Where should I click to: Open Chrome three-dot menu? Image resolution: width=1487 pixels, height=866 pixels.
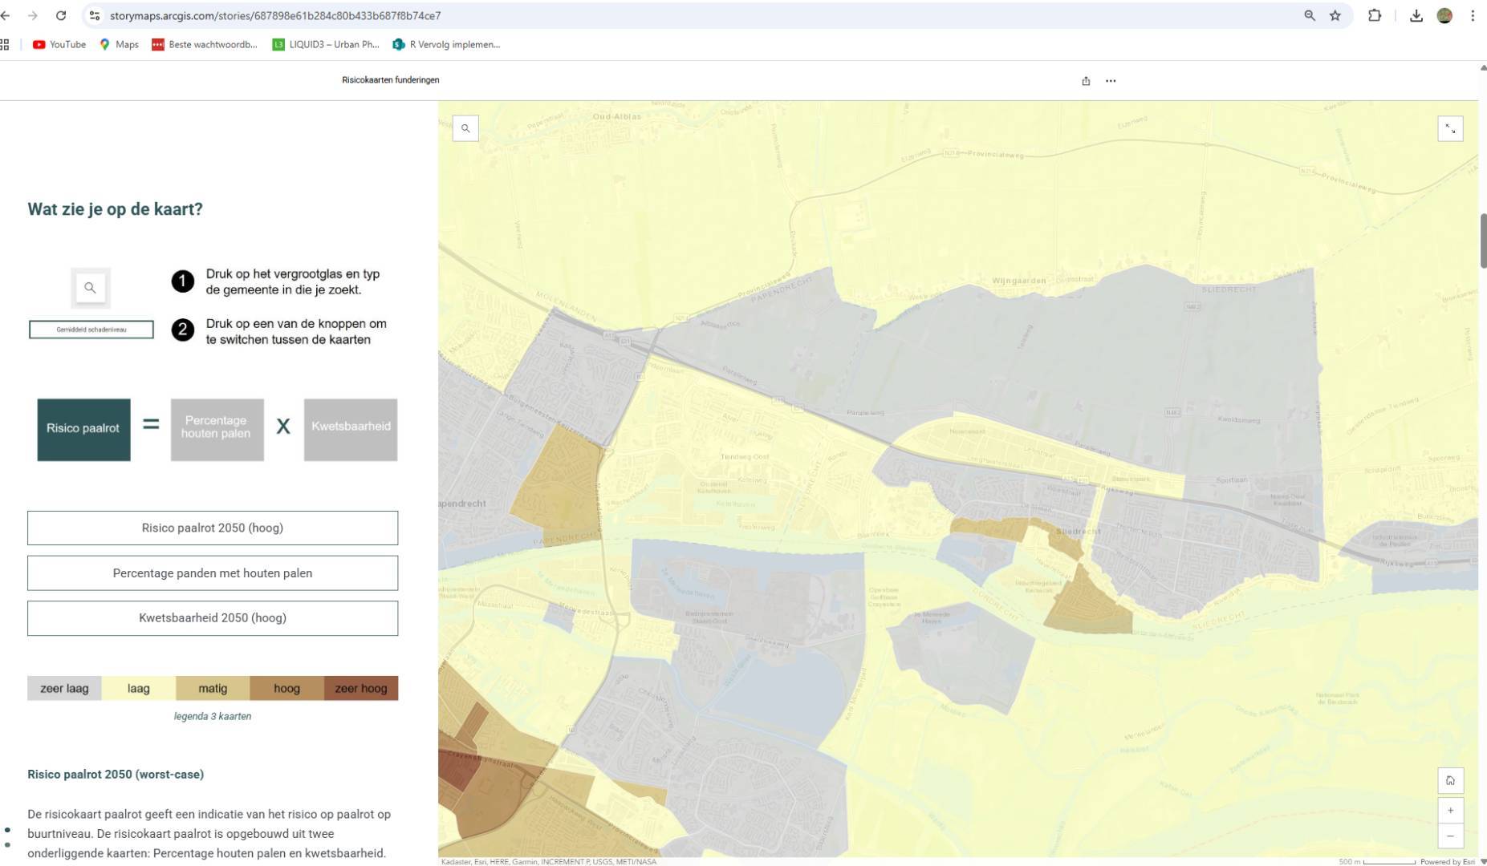pyautogui.click(x=1473, y=15)
